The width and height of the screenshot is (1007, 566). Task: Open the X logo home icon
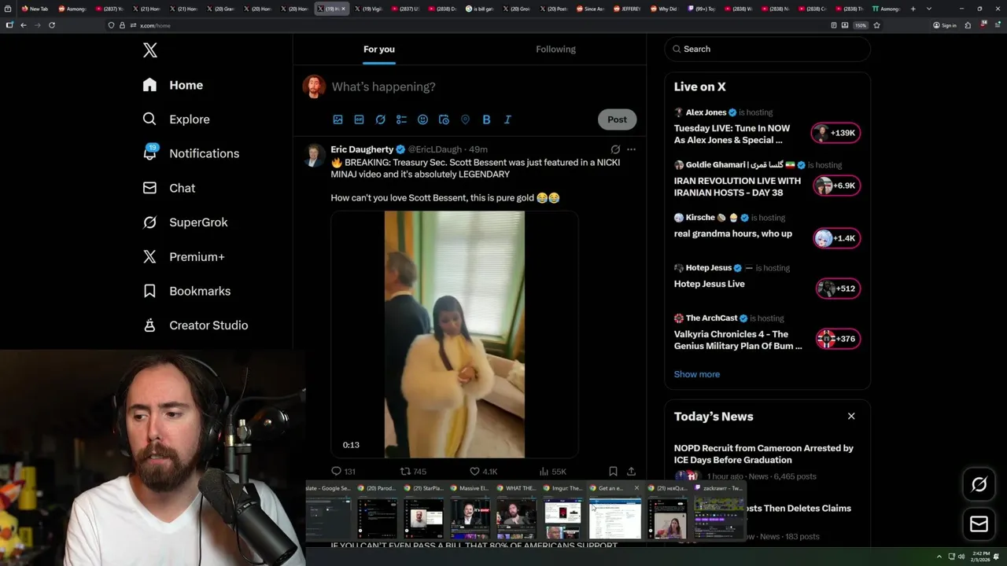click(150, 50)
